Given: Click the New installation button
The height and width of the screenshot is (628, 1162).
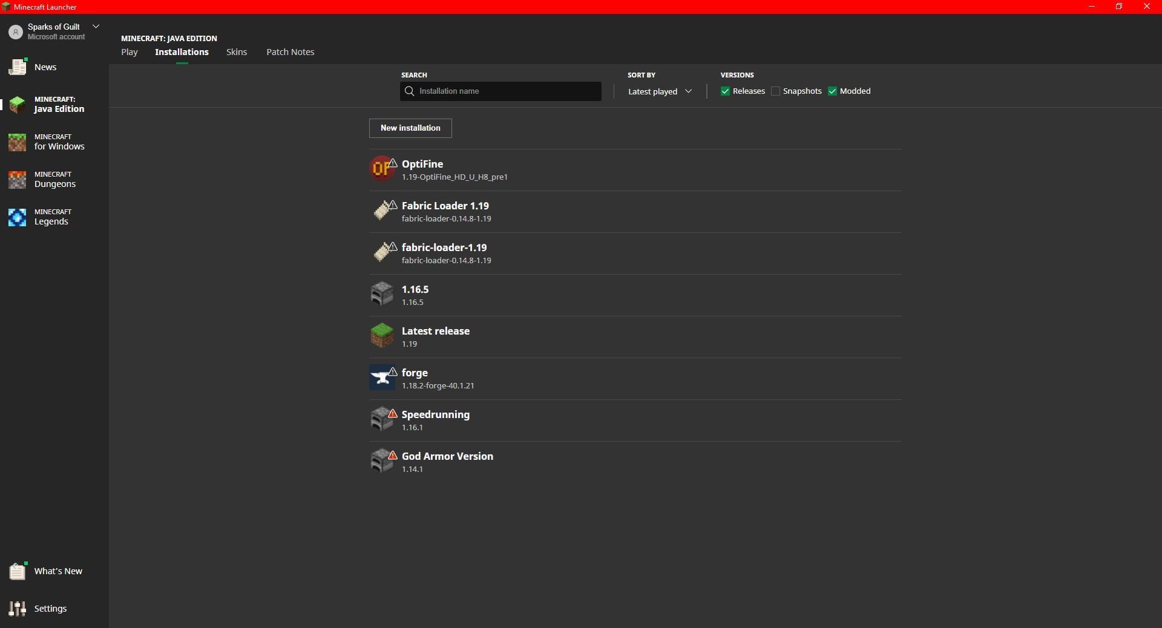Looking at the screenshot, I should click(x=410, y=128).
